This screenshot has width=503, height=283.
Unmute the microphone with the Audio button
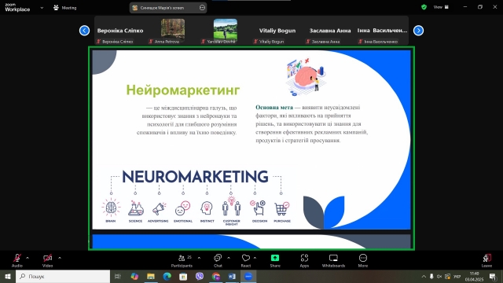coord(17,260)
